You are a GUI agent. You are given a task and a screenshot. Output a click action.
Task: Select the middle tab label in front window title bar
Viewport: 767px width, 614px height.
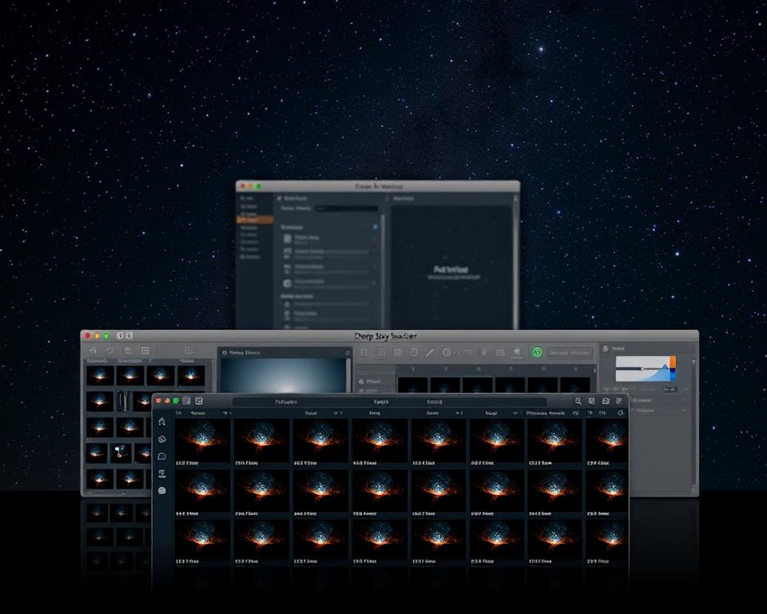pyautogui.click(x=381, y=401)
